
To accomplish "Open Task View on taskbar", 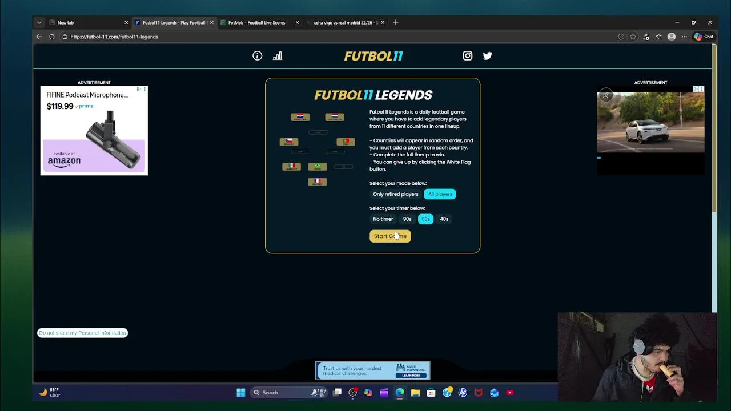I will pos(338,393).
